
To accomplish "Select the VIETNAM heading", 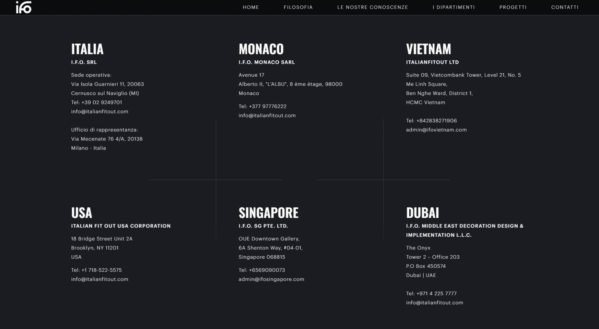I will (x=428, y=49).
